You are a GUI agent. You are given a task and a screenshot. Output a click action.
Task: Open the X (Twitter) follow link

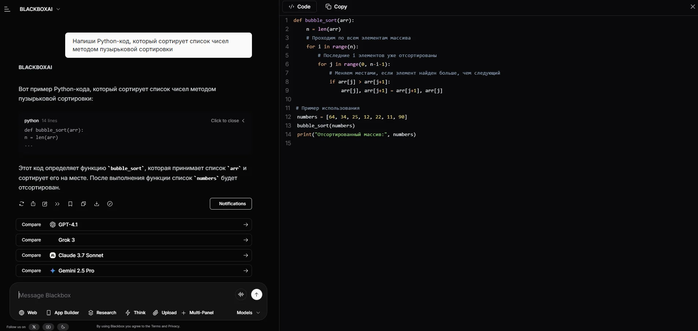coord(34,327)
